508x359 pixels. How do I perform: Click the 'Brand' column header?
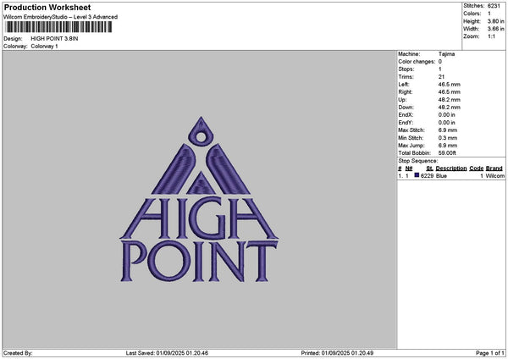click(x=494, y=168)
